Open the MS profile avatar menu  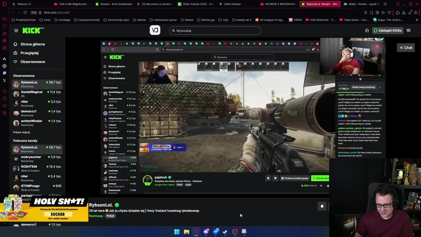coord(409,31)
